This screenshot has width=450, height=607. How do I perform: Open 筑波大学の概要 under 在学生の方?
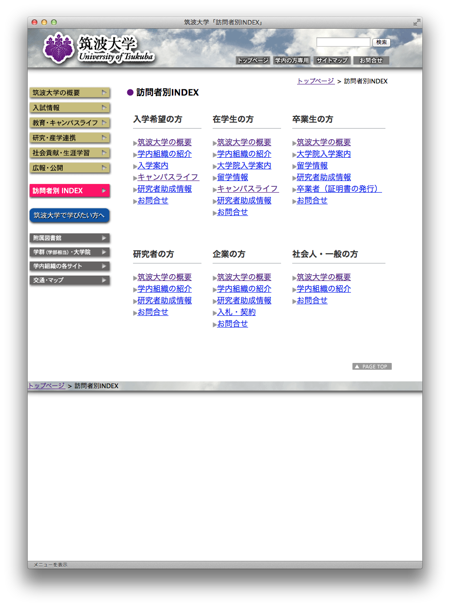point(244,142)
